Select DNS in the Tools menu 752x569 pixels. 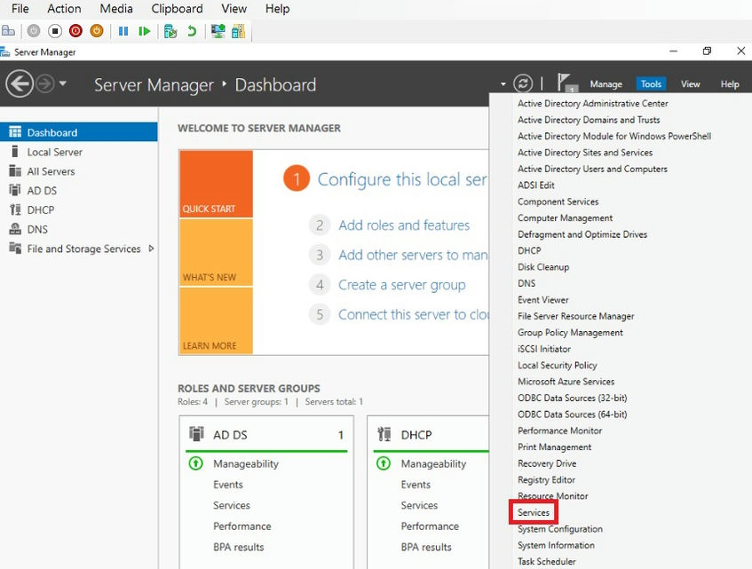click(526, 283)
